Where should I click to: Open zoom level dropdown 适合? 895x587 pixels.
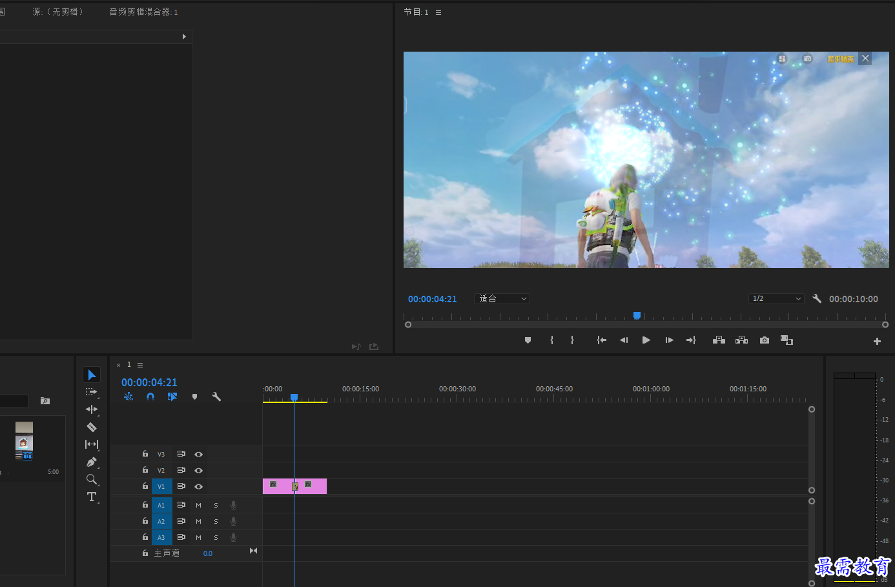click(502, 299)
